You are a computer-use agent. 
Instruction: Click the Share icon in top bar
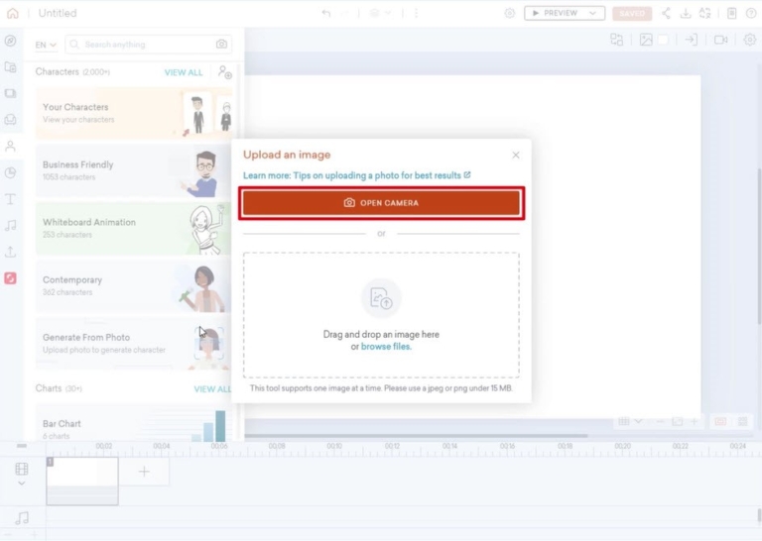pos(666,14)
